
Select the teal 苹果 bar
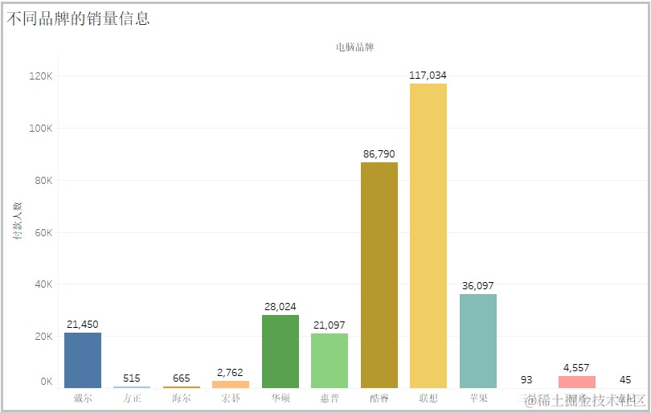478,341
